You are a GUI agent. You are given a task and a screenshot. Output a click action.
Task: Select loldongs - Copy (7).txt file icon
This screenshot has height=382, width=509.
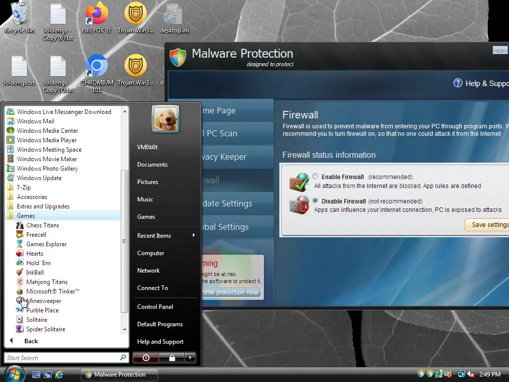[58, 74]
